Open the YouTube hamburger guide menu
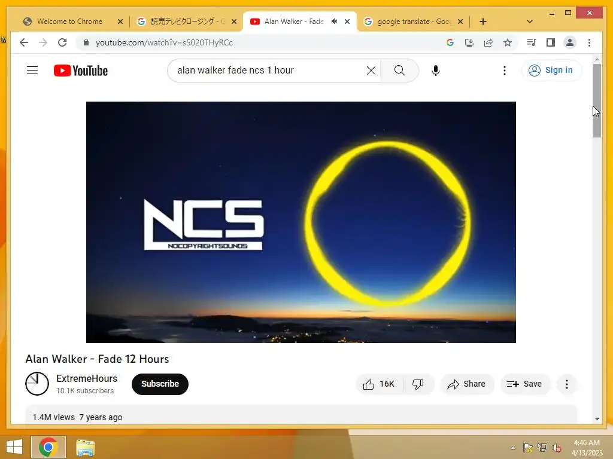613x459 pixels. 32,71
